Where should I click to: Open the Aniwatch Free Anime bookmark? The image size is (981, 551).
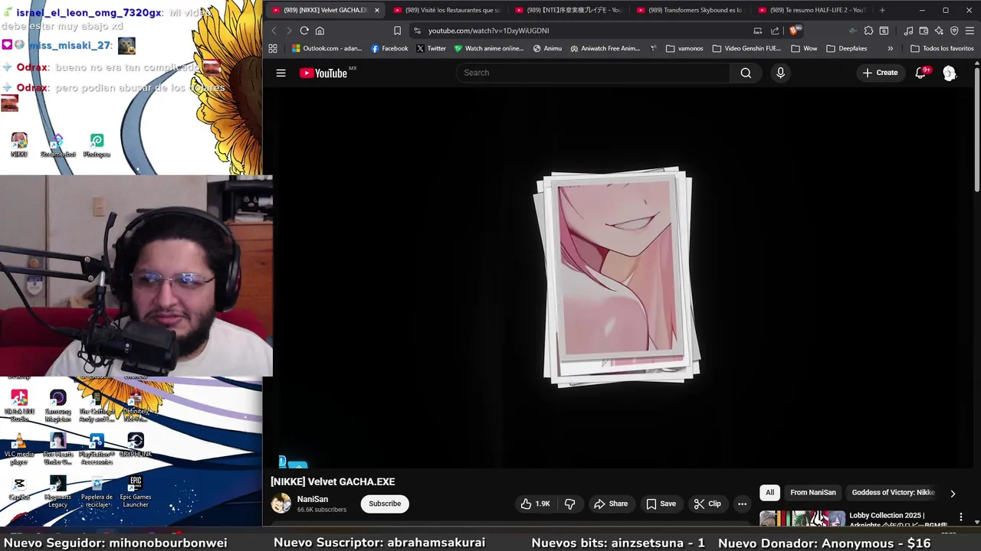(605, 48)
